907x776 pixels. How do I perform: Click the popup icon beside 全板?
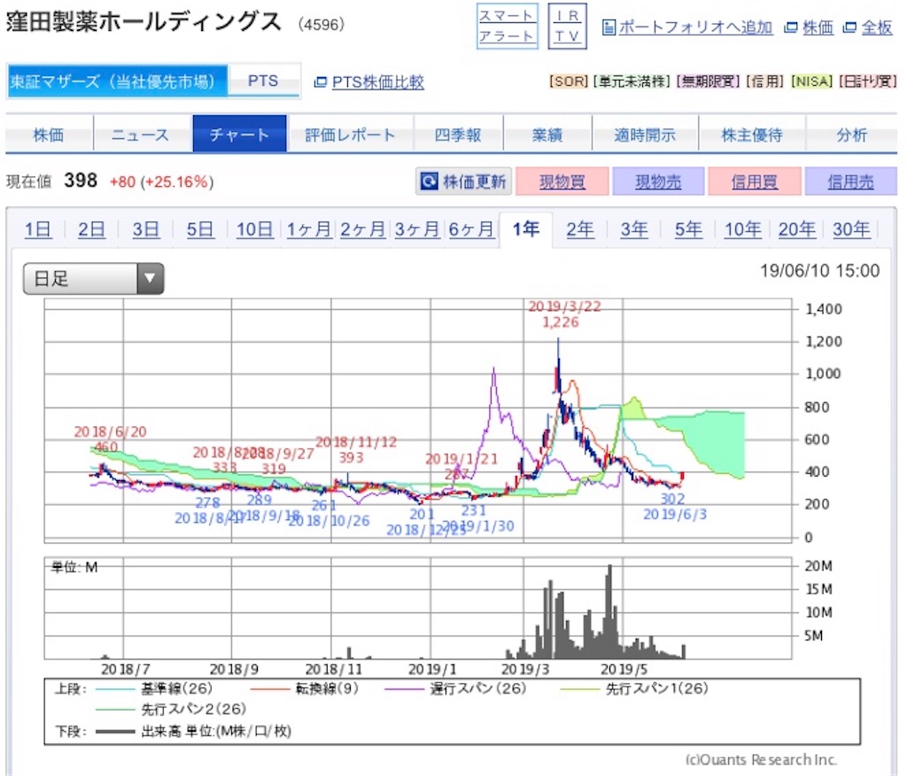tap(849, 27)
